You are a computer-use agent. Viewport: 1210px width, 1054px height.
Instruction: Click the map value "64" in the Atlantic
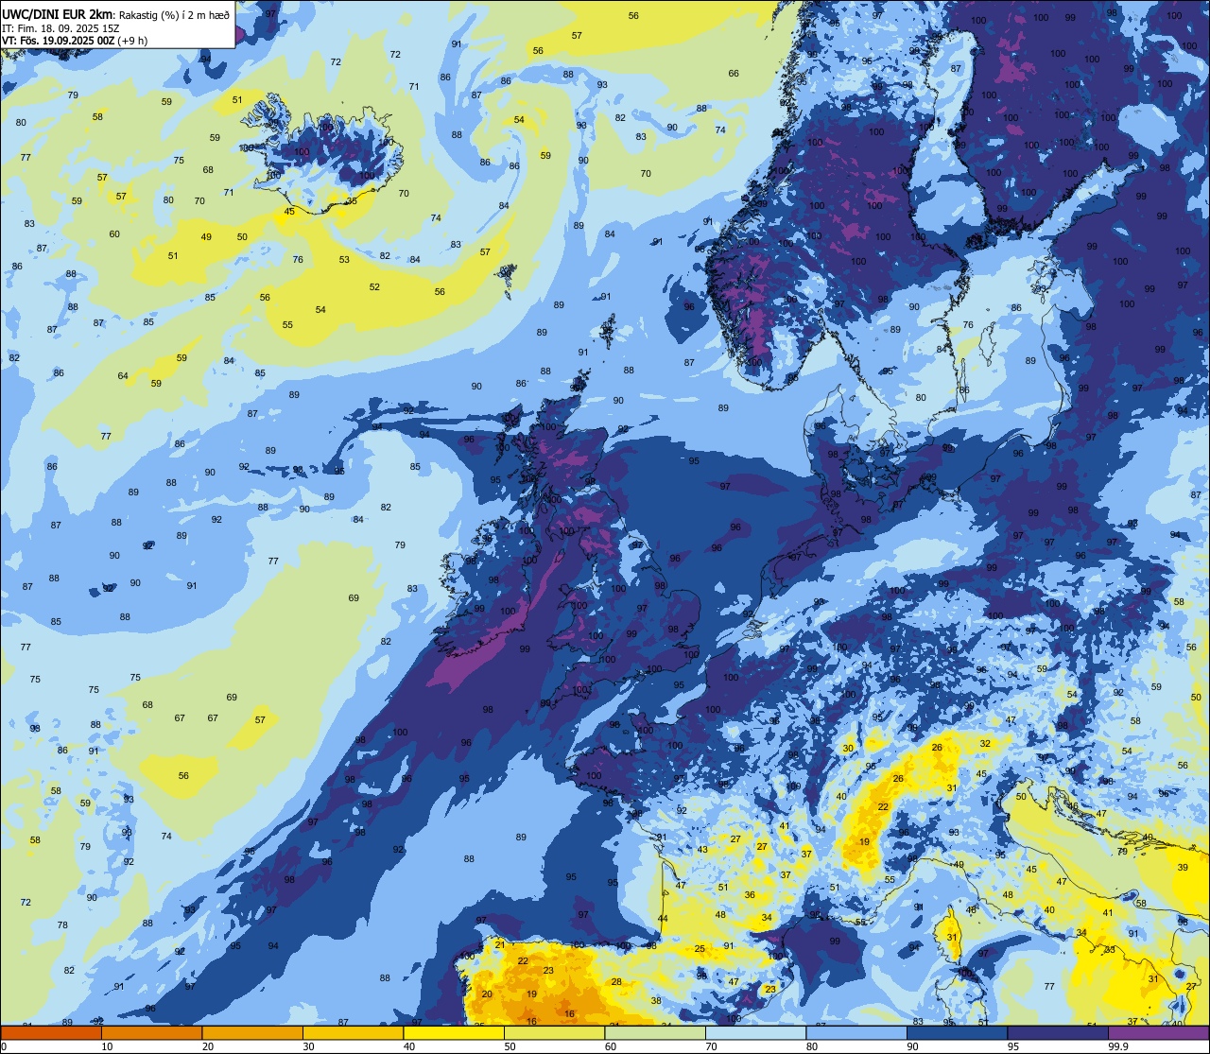point(123,376)
